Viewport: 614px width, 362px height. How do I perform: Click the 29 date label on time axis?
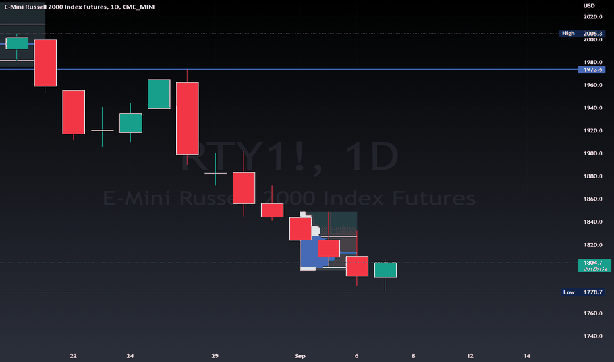point(215,355)
